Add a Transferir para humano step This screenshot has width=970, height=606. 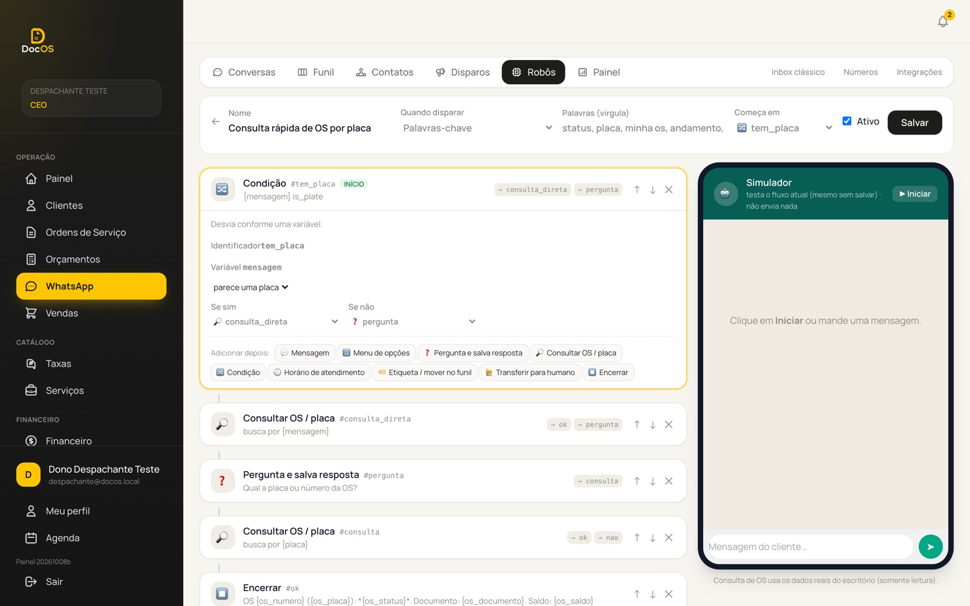pyautogui.click(x=530, y=373)
